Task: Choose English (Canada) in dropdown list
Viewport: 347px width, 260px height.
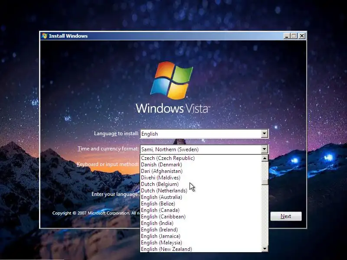Action: click(201, 210)
